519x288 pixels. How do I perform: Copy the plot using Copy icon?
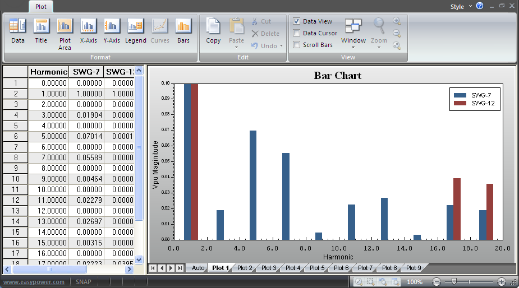(213, 31)
